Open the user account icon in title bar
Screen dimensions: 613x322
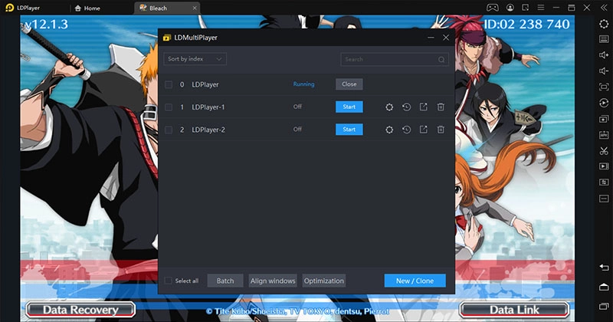pyautogui.click(x=510, y=8)
